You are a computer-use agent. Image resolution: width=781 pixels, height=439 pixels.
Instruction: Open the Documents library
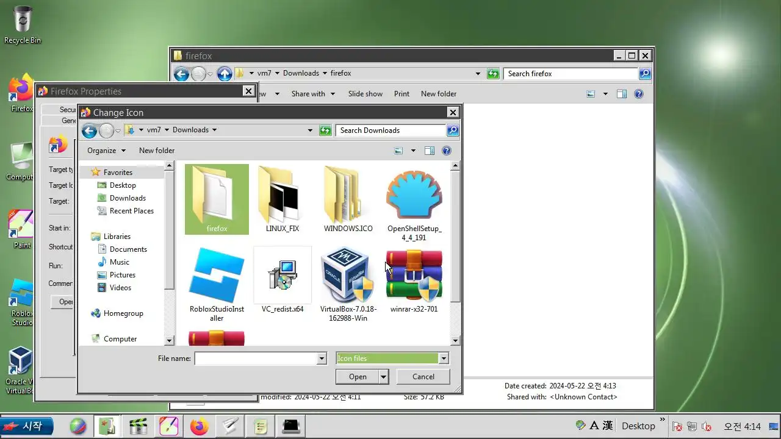128,249
